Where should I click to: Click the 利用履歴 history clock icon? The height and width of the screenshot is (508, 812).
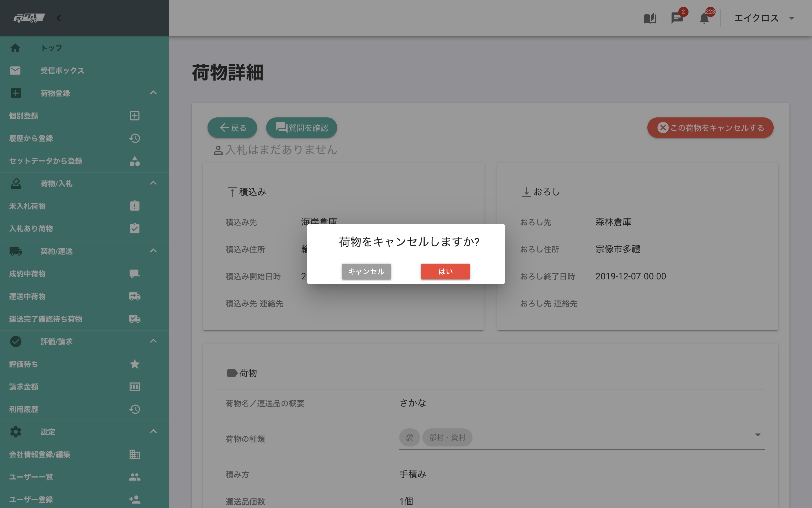[134, 409]
